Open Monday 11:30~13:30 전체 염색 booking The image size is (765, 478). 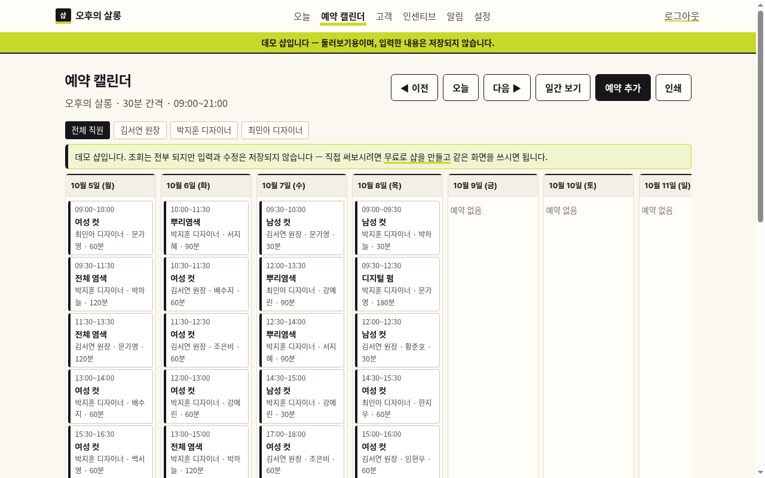point(111,340)
